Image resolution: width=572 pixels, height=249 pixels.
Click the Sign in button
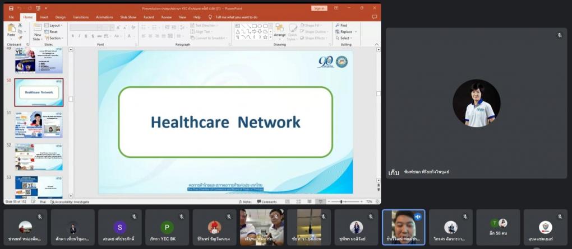coord(319,8)
